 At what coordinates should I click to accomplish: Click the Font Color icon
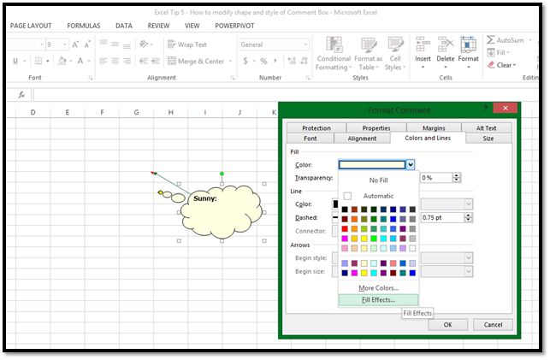[80, 61]
